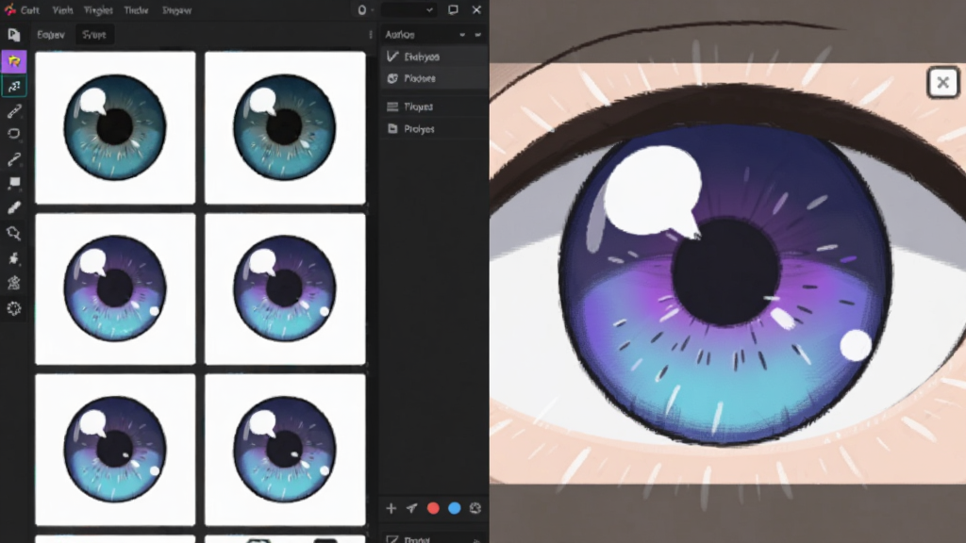Select the diagonal pencil tool in left toolbar
Image resolution: width=966 pixels, height=543 pixels.
(13, 111)
